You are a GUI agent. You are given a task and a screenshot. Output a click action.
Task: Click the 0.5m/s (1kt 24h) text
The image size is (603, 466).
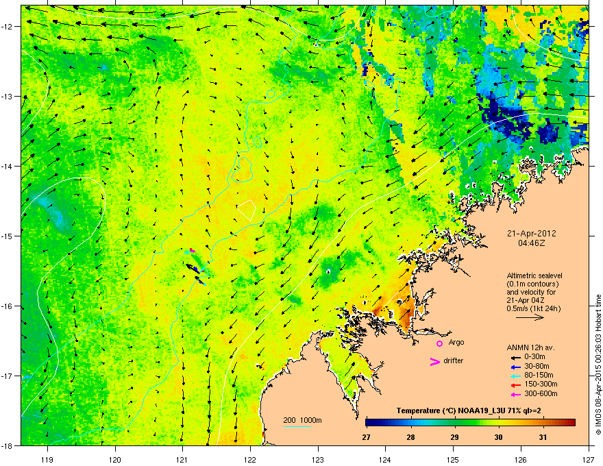click(x=533, y=308)
